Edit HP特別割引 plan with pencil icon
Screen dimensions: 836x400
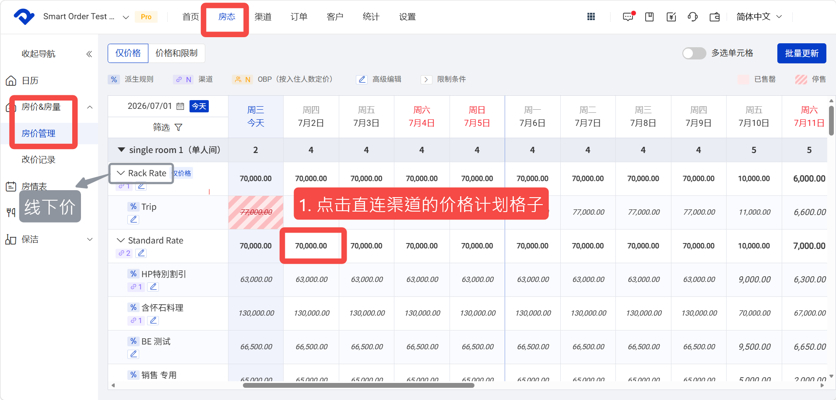click(x=153, y=287)
